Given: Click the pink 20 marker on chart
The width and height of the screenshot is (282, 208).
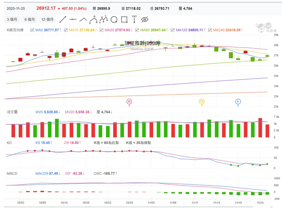Looking at the screenshot, I should 129,102.
